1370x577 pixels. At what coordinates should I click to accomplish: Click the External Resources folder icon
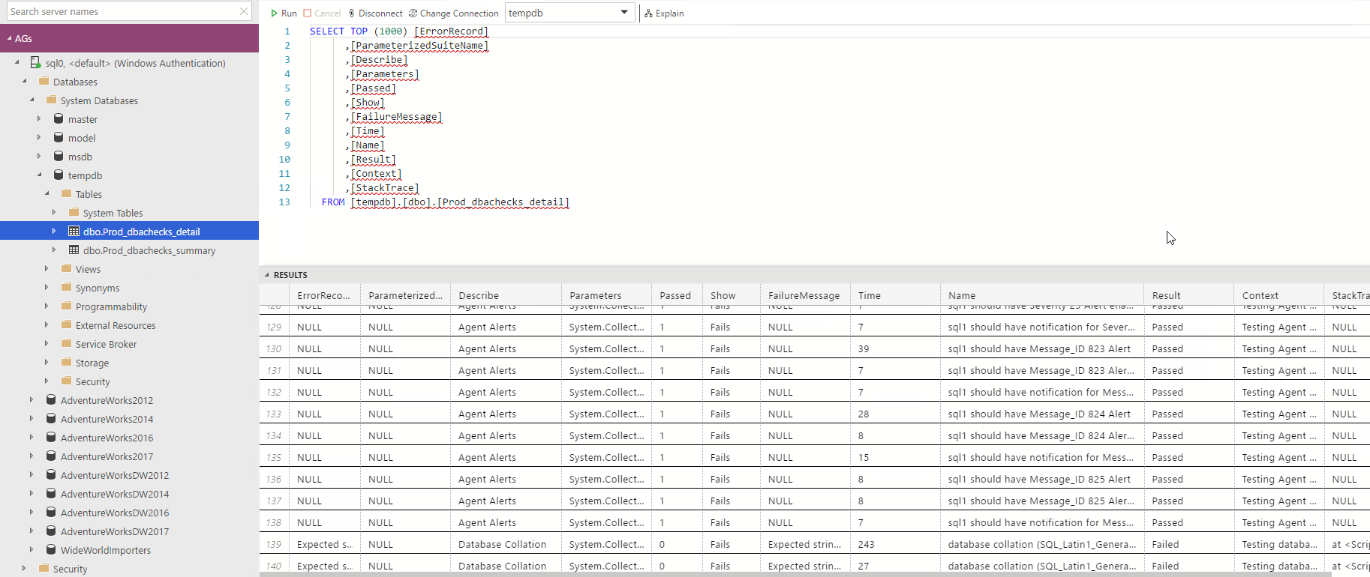(x=66, y=324)
